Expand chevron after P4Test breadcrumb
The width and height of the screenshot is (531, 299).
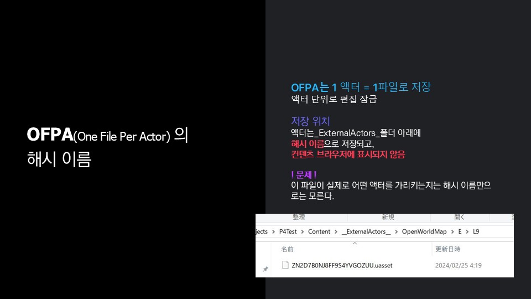click(303, 232)
